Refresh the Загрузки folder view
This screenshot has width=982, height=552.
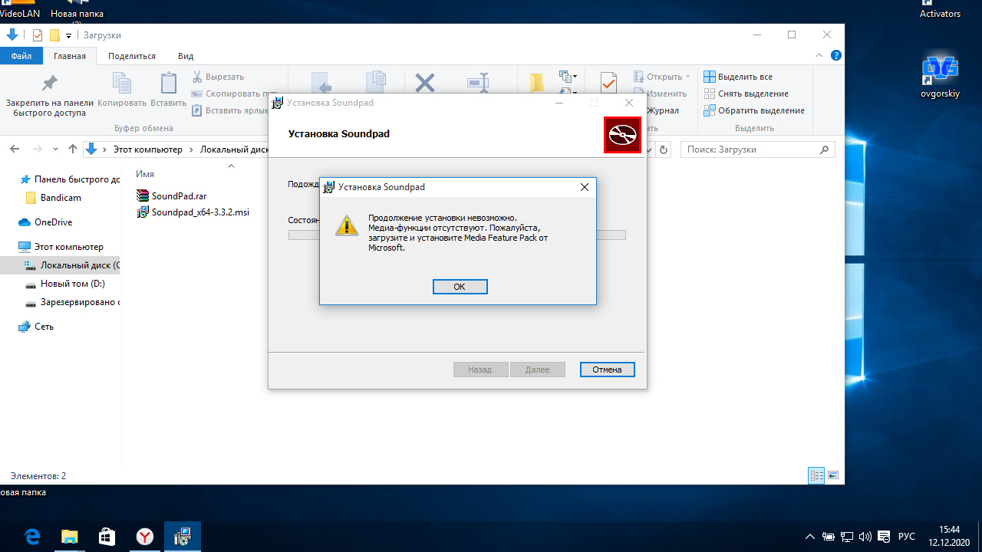tap(664, 149)
